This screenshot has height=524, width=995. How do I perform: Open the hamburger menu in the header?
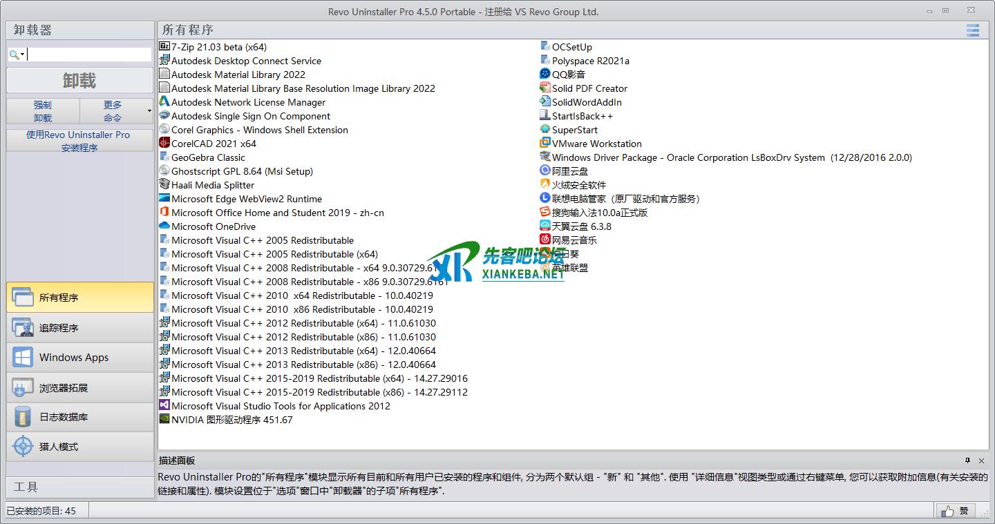point(973,30)
